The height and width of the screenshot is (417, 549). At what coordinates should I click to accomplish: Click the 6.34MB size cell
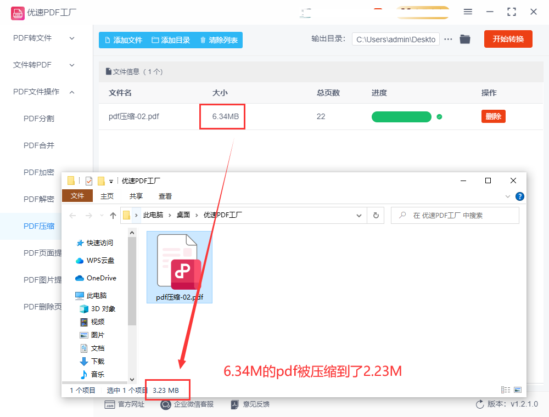pyautogui.click(x=226, y=116)
